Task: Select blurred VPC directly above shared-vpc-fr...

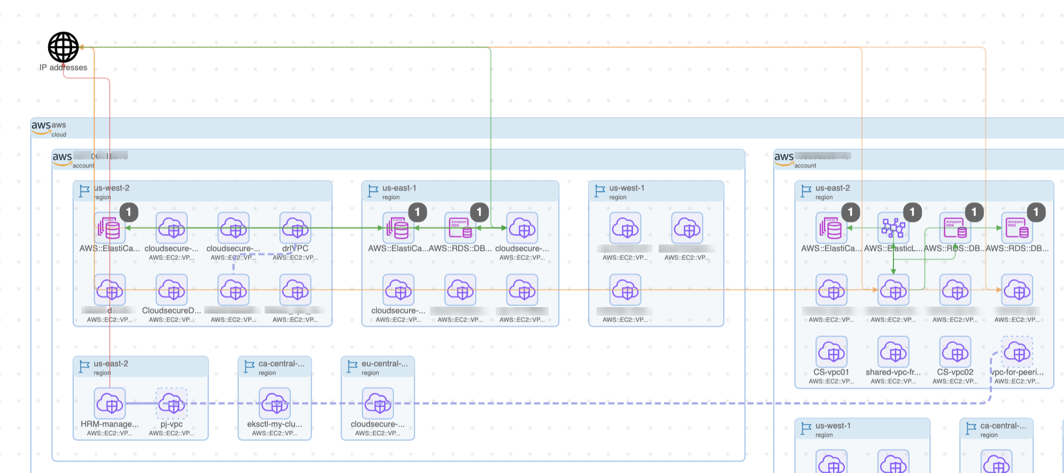Action: coord(893,290)
